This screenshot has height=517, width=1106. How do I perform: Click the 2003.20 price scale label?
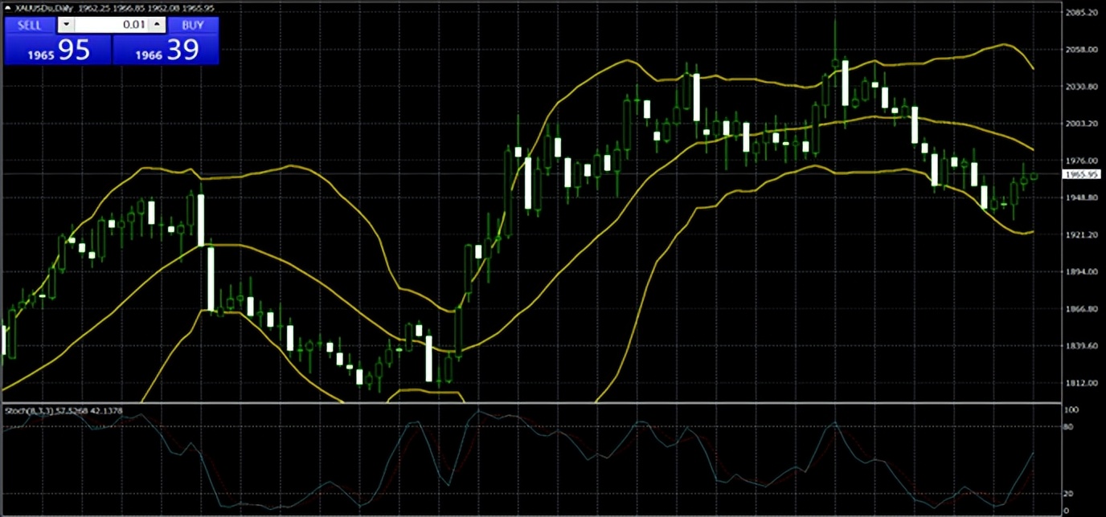coord(1079,124)
